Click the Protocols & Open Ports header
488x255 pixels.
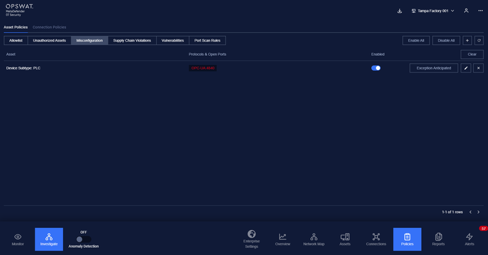tap(207, 54)
